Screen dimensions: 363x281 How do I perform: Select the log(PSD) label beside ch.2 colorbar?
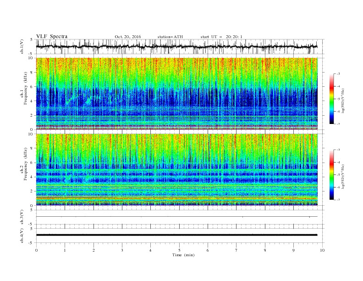tap(343, 177)
